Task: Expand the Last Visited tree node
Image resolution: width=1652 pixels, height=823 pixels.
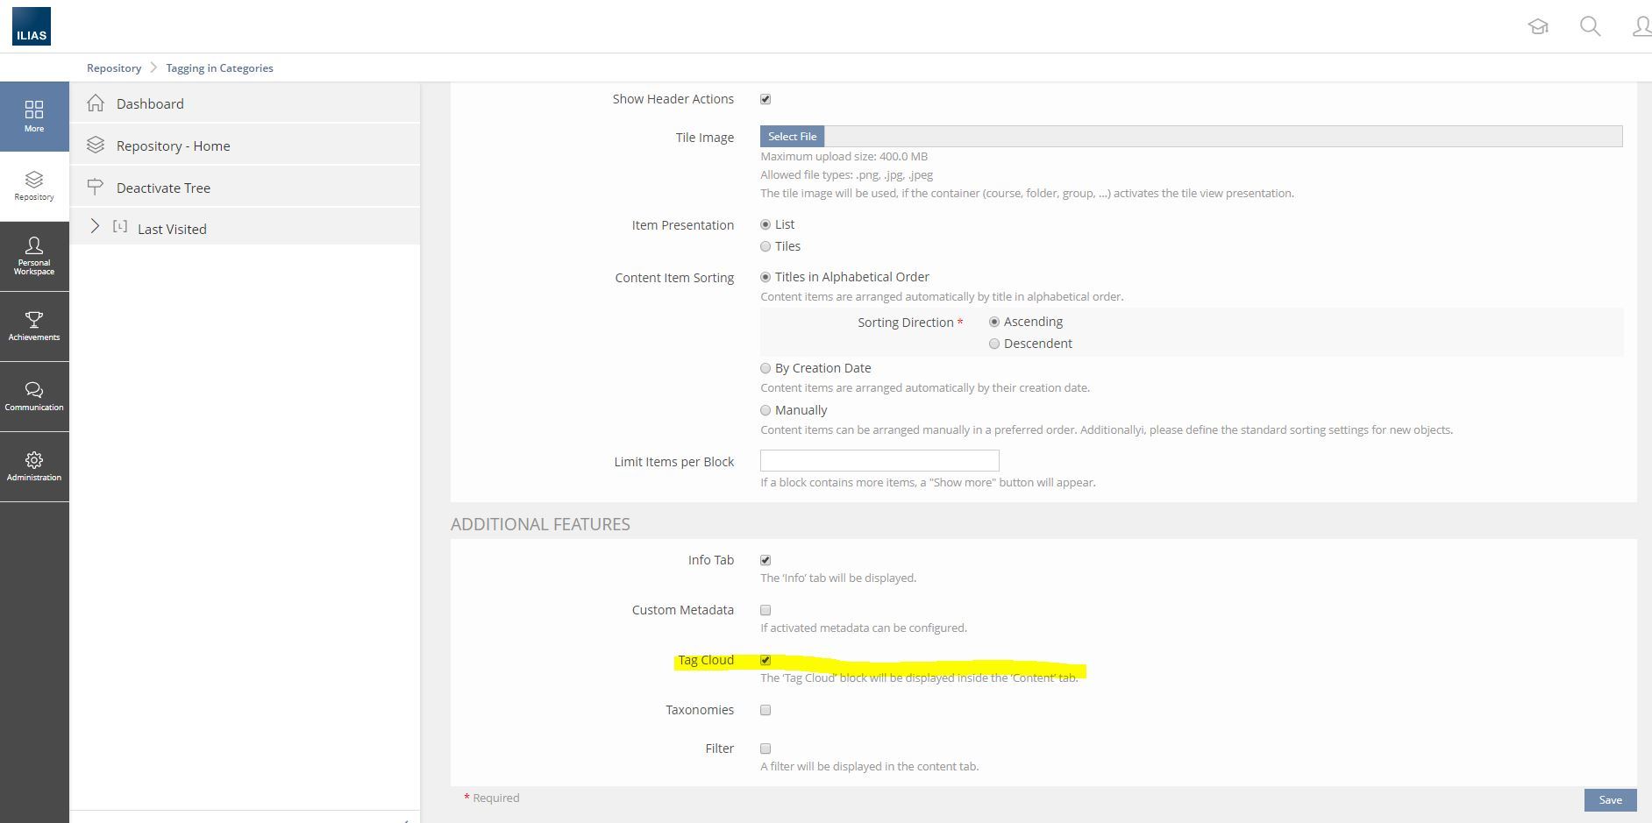Action: [96, 227]
